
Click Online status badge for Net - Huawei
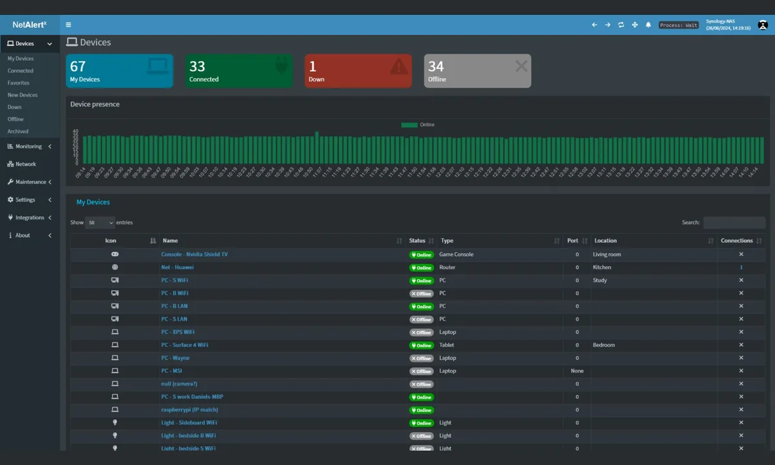421,267
